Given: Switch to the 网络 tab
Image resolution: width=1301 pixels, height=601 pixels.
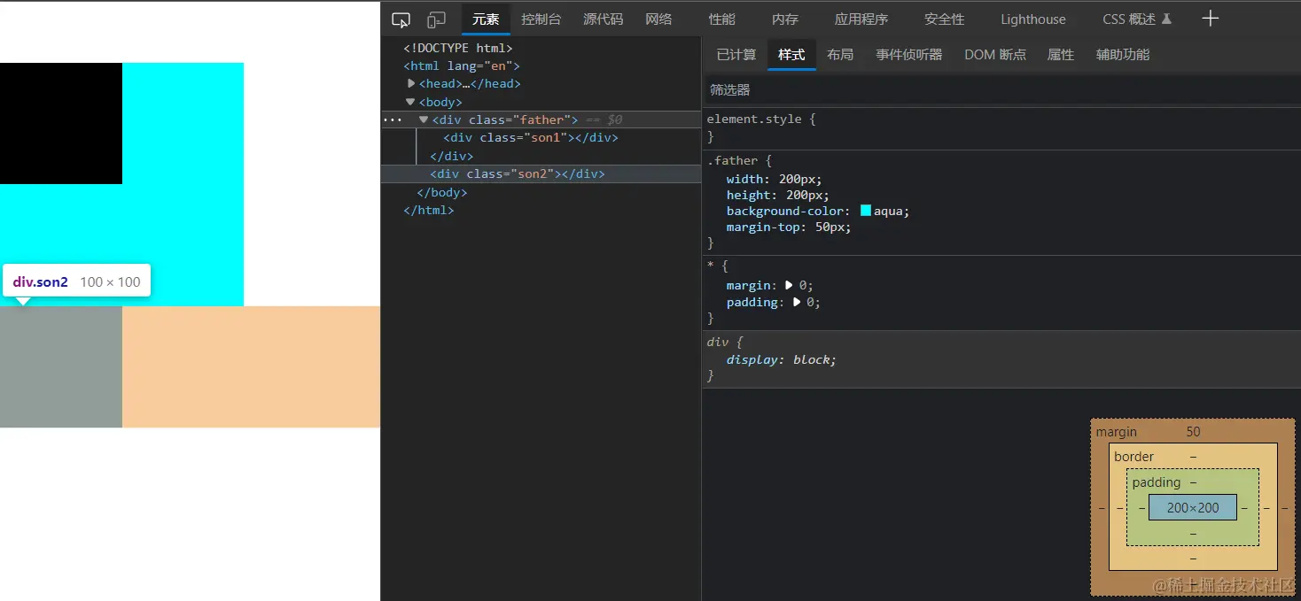Looking at the screenshot, I should [x=658, y=19].
